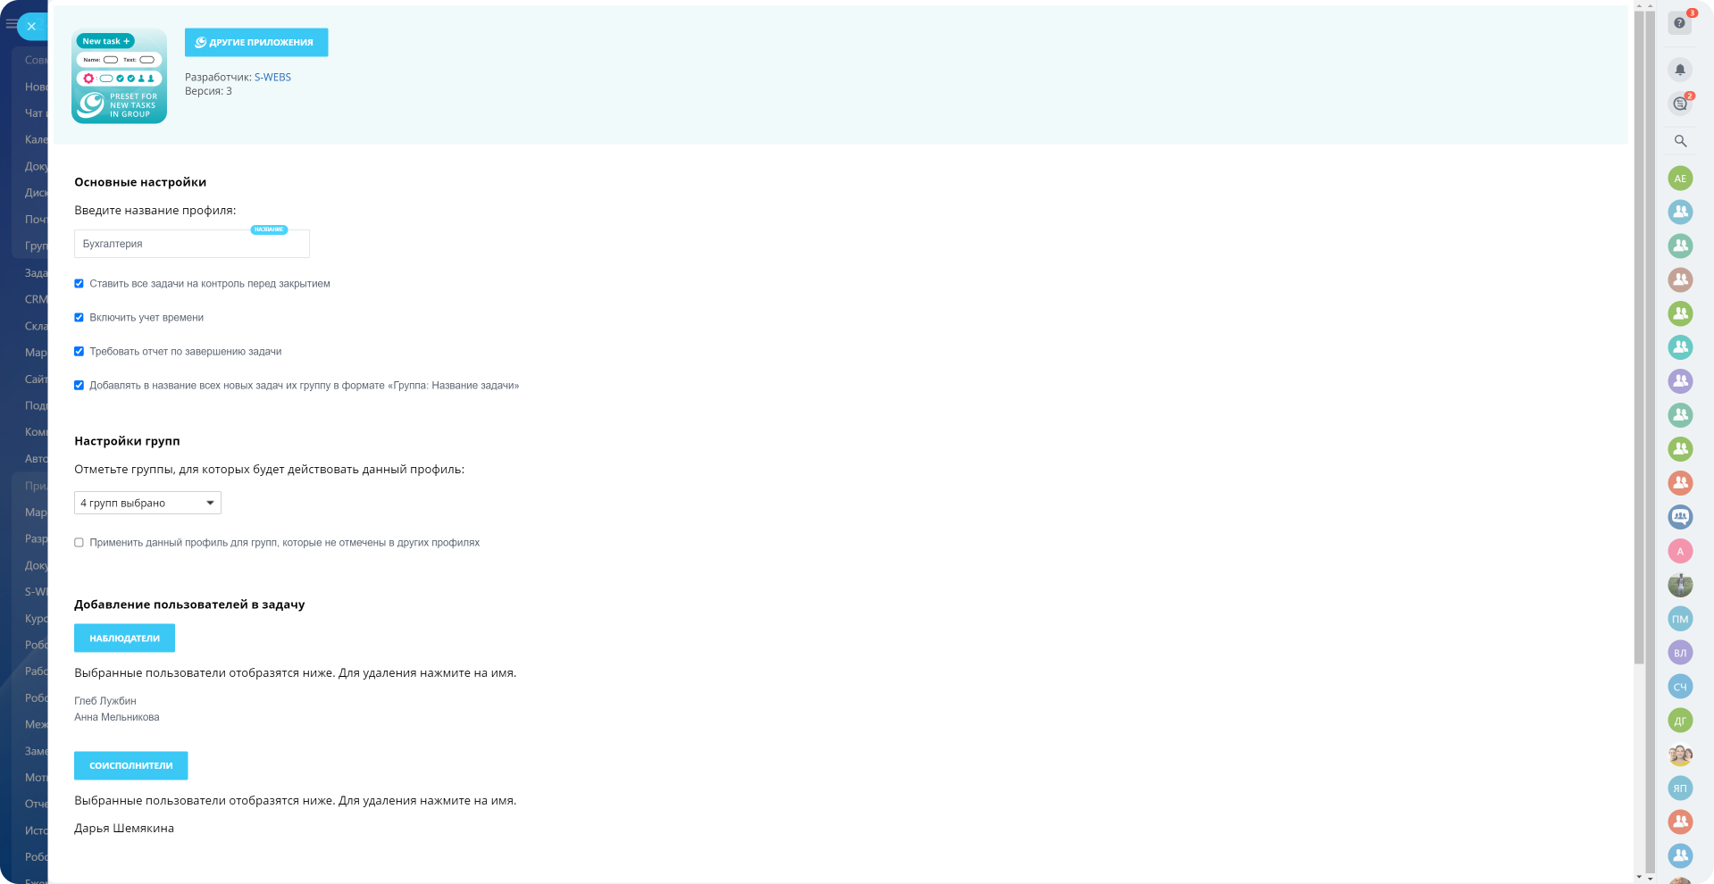Focus the profile name field 'Бухгалтерия'

pyautogui.click(x=192, y=244)
